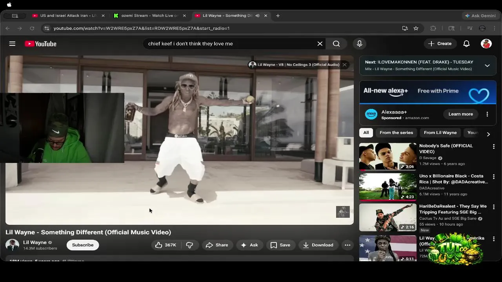Screen dimensions: 502x282
Task: Open HariBeDaRealest They Say We Tripping title
Action: 453,209
